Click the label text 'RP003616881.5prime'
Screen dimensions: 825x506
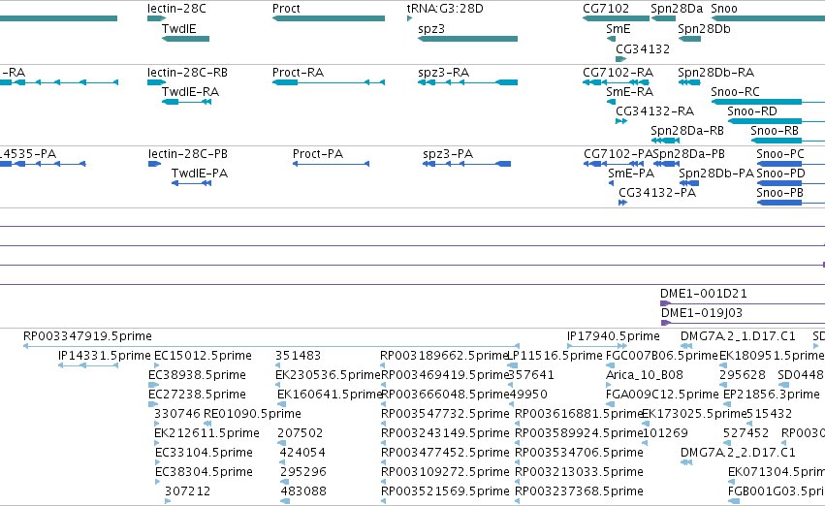[580, 414]
